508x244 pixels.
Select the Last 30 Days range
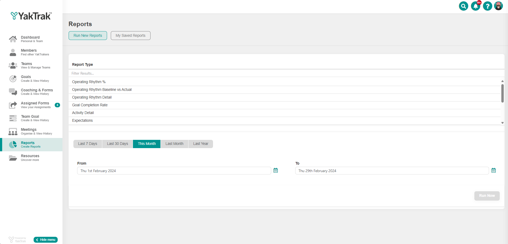(117, 144)
